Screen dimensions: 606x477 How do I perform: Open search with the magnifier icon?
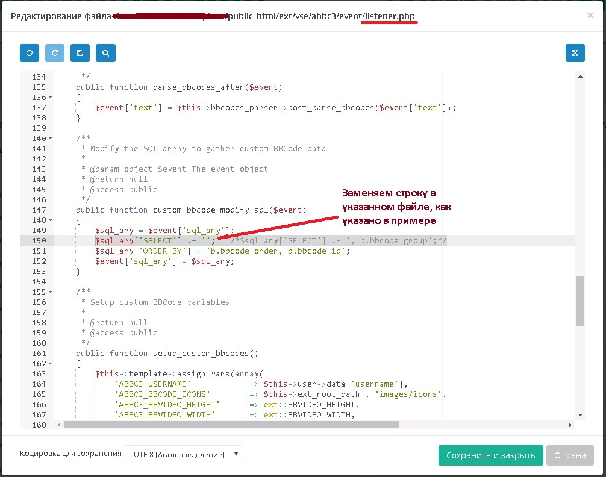pos(105,53)
